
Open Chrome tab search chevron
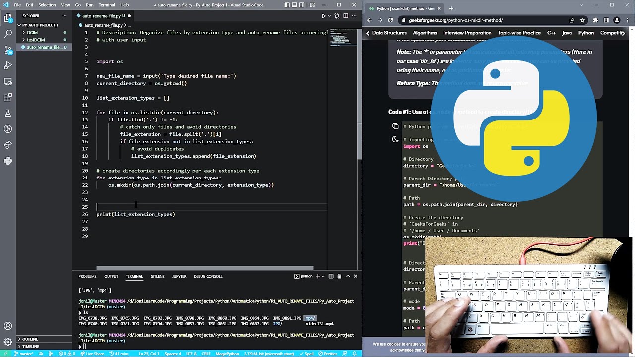coord(581,5)
